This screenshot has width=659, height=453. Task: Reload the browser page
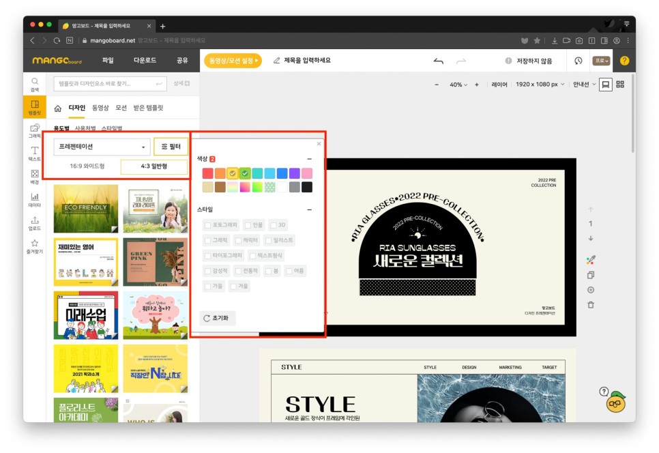coord(57,40)
